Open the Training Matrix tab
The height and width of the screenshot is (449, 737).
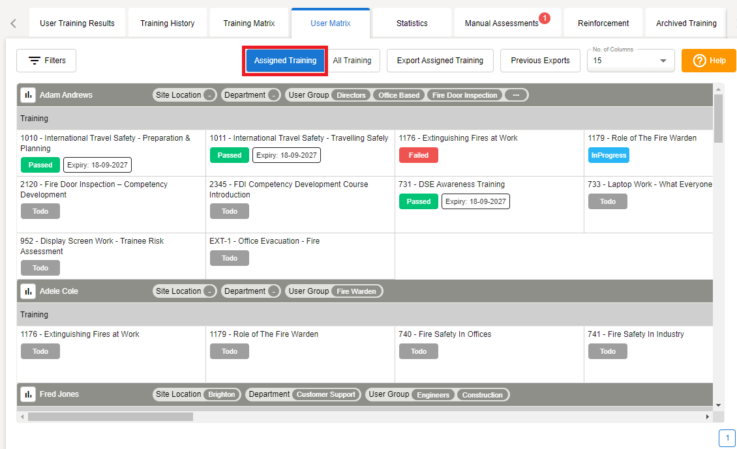point(248,23)
